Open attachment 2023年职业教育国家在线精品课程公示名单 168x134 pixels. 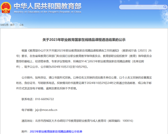point(56,132)
